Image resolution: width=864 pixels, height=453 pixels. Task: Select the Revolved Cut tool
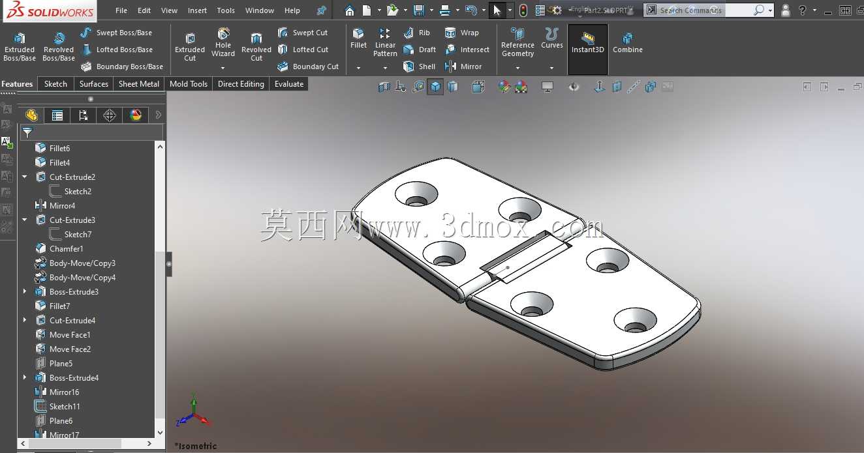[x=256, y=46]
